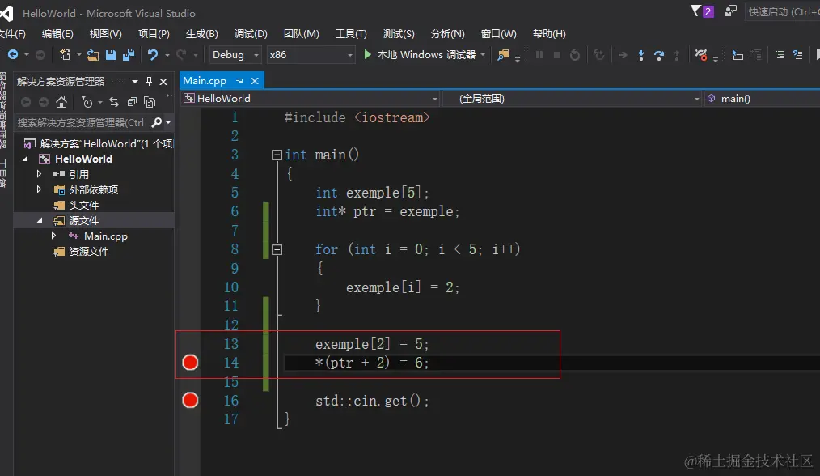Start debugging with the green play icon
This screenshot has height=476, width=820.
pyautogui.click(x=368, y=54)
